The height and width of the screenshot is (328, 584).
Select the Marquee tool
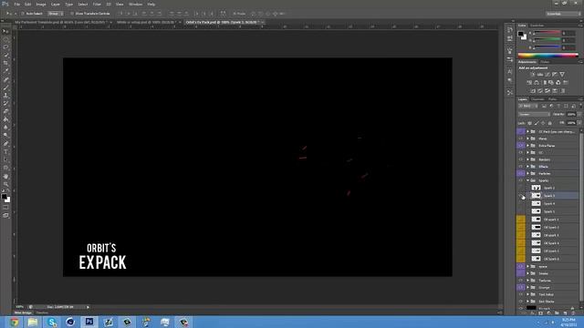[5, 39]
